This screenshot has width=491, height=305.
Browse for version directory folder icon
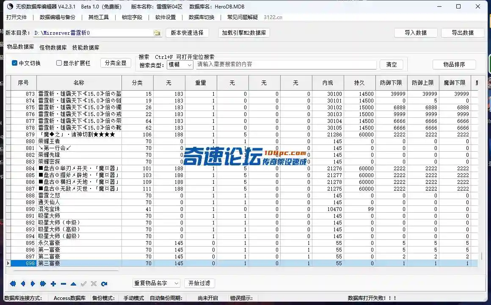[157, 33]
